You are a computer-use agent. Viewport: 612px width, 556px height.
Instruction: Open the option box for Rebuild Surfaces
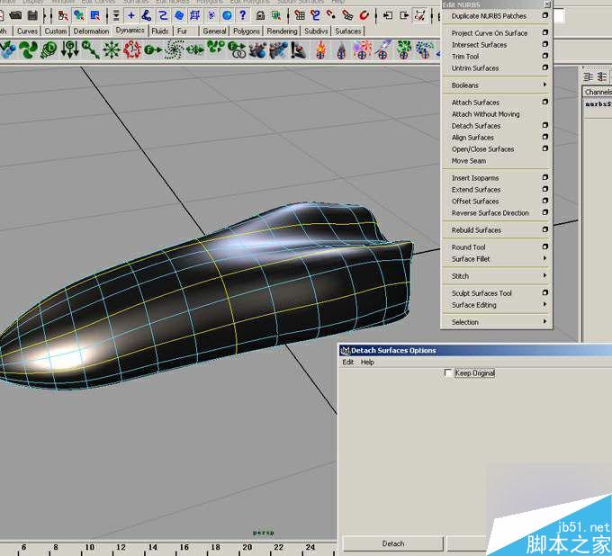click(x=545, y=229)
